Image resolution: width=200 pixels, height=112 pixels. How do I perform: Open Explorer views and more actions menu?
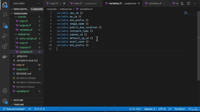[x=38, y=3]
